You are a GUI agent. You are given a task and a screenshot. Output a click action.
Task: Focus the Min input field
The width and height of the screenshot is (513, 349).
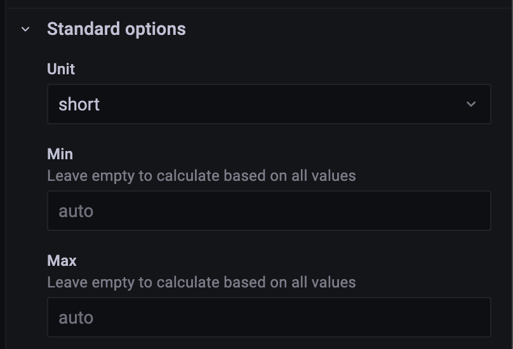tap(269, 211)
